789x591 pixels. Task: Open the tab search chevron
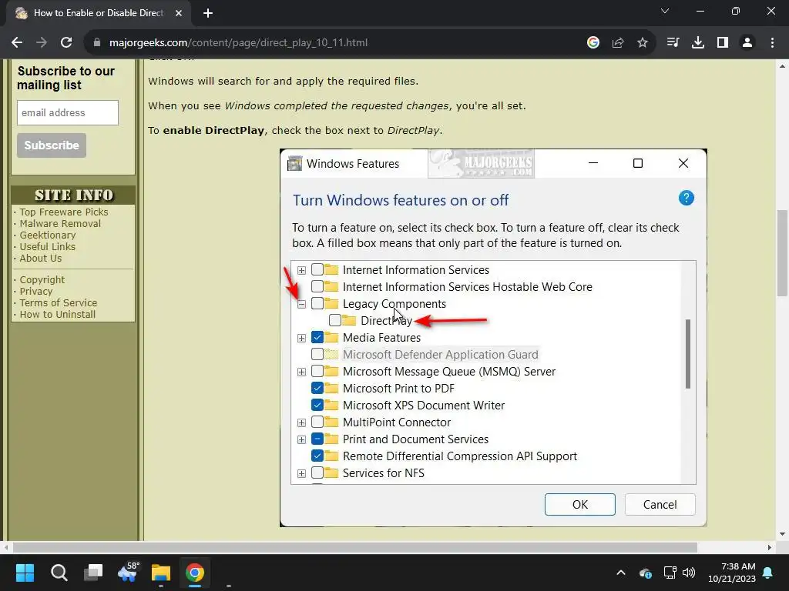click(x=665, y=11)
